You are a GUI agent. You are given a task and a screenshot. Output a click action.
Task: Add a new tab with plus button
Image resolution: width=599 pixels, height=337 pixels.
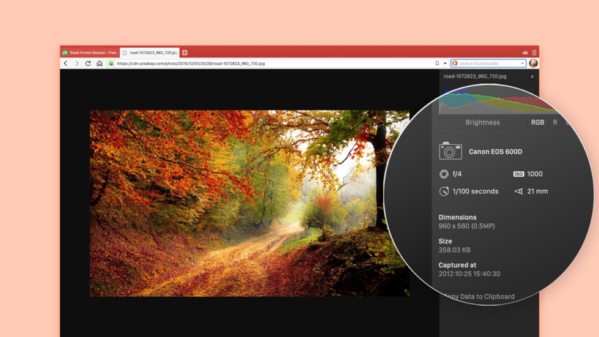pos(185,53)
